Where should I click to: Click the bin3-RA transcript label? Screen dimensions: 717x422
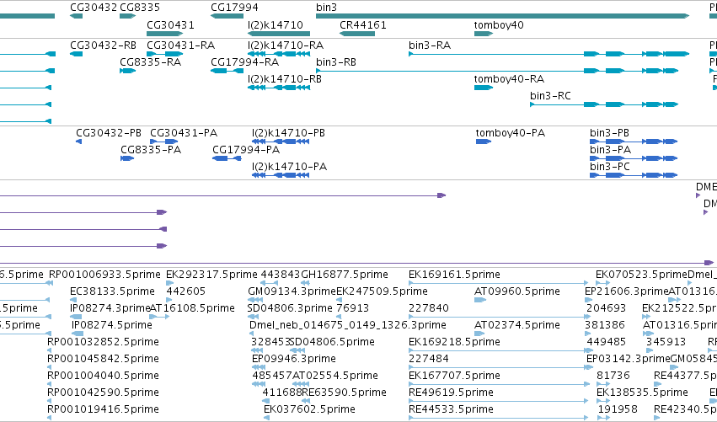(430, 45)
